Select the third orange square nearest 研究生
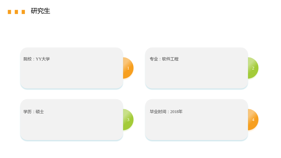This screenshot has width=281, height=158. (23, 12)
